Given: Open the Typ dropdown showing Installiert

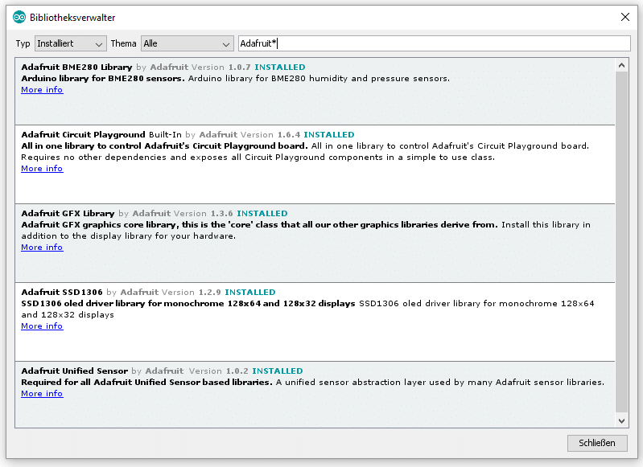Looking at the screenshot, I should point(71,43).
